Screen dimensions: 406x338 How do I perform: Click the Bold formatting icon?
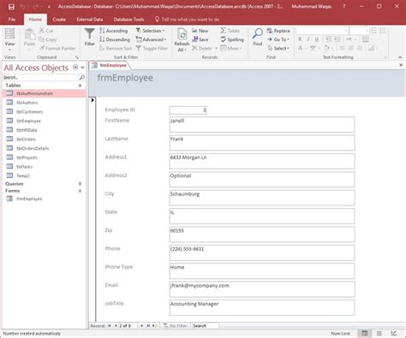(300, 39)
